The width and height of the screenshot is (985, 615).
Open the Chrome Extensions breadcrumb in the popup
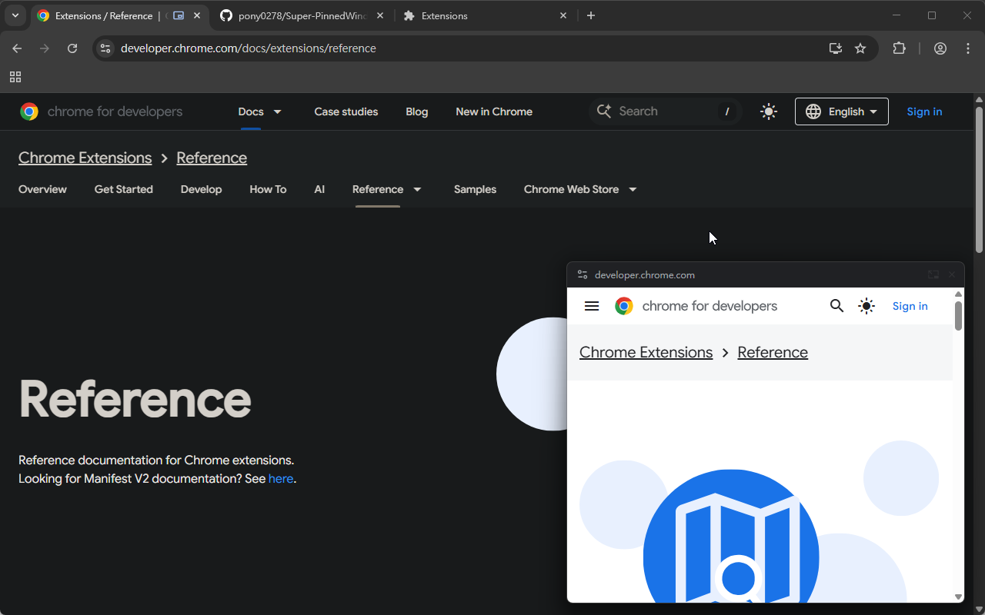[x=646, y=352]
